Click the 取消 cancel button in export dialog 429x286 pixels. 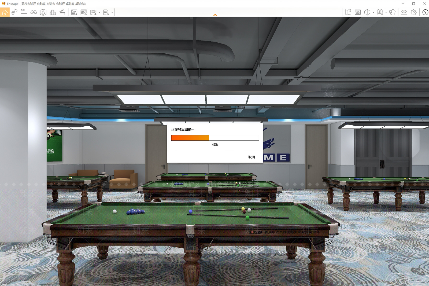252,157
